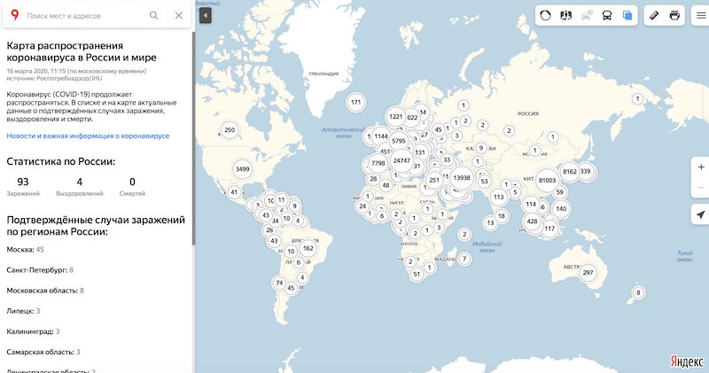Open the blue map layers selector
Screen dimensions: 709x373
(627, 15)
